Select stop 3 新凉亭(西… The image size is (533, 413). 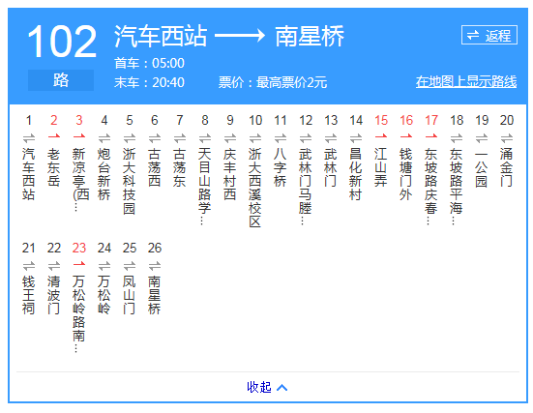79,180
